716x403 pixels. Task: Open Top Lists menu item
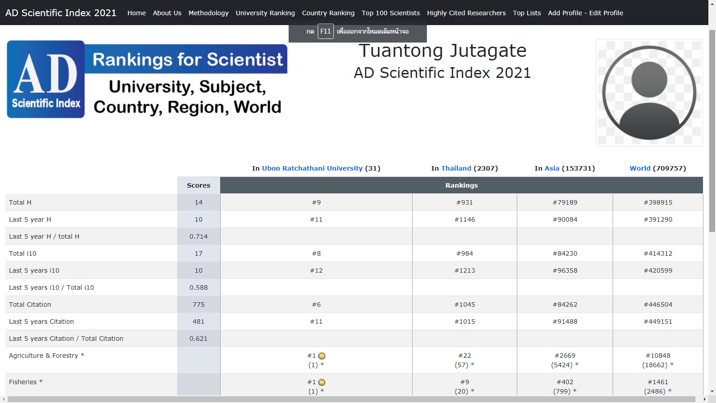[527, 13]
